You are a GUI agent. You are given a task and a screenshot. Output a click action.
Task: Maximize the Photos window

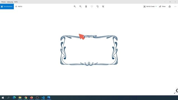[x=170, y=2]
